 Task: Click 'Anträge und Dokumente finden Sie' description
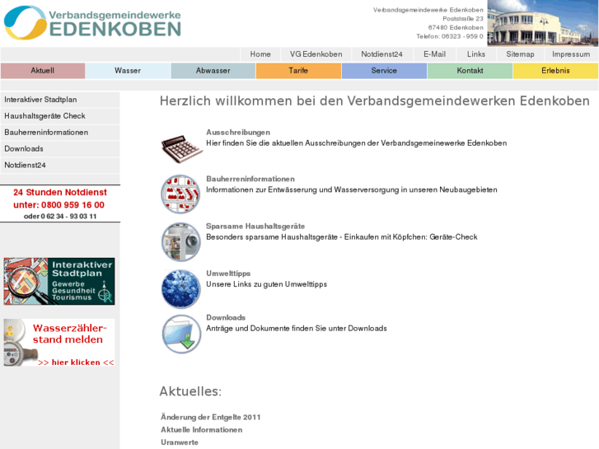pyautogui.click(x=297, y=329)
